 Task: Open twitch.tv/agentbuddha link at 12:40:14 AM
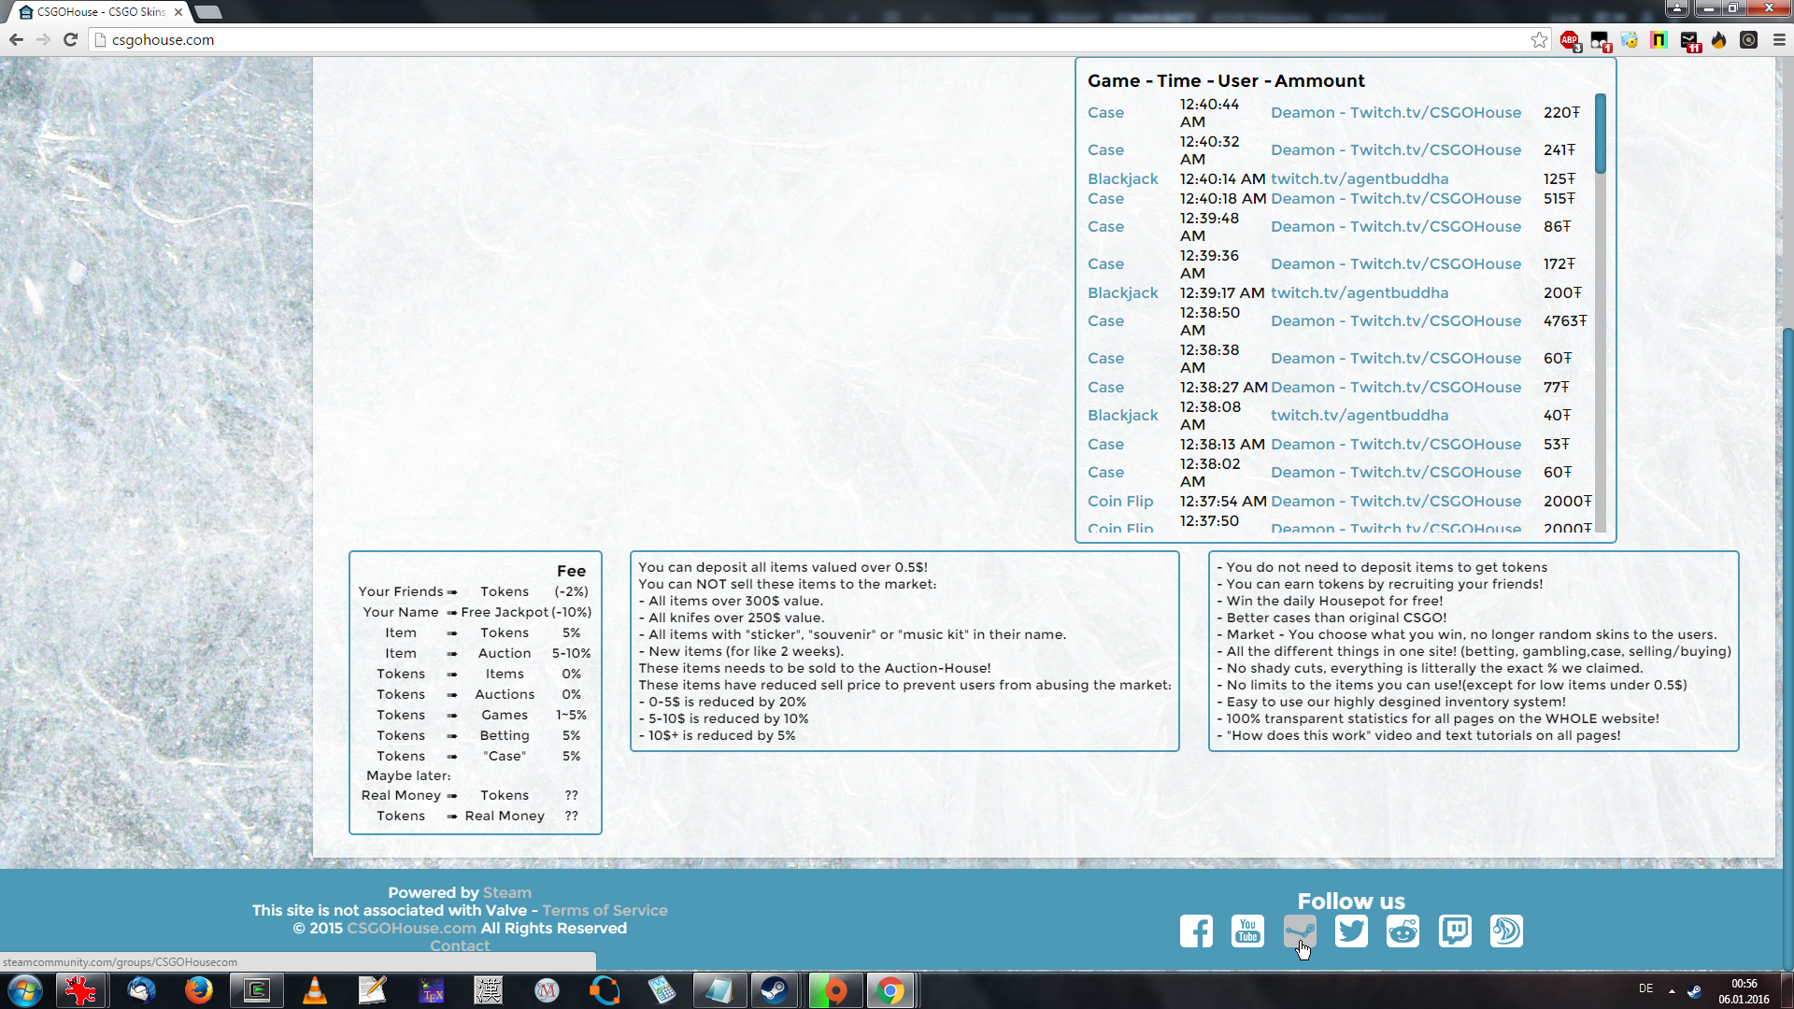1359,178
